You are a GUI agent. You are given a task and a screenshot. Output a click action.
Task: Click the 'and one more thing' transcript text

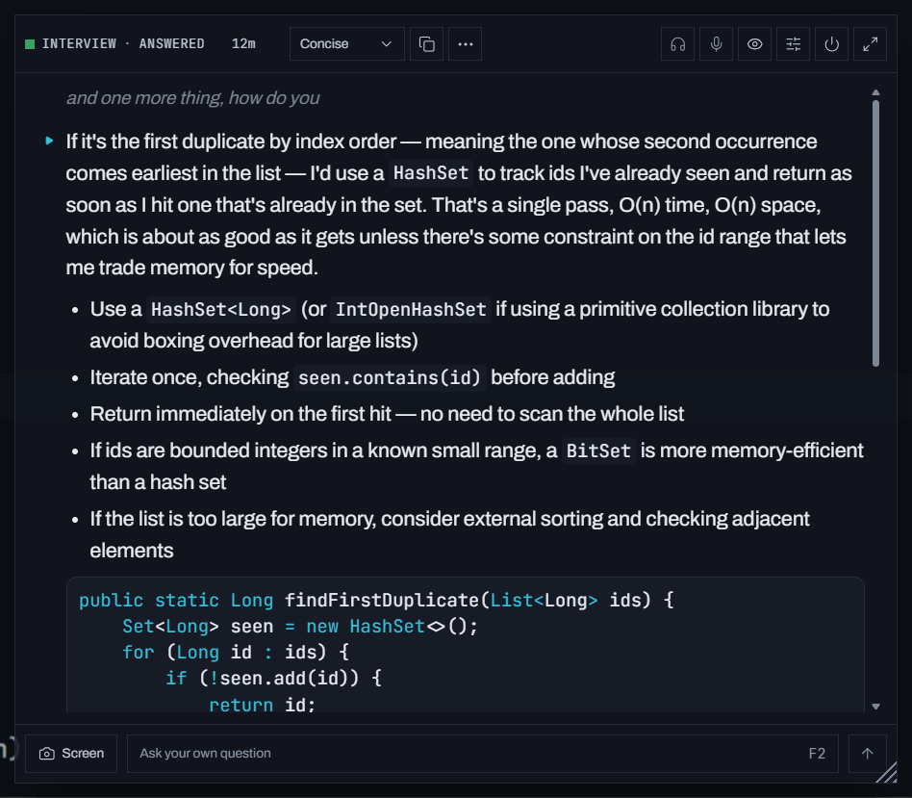click(193, 98)
